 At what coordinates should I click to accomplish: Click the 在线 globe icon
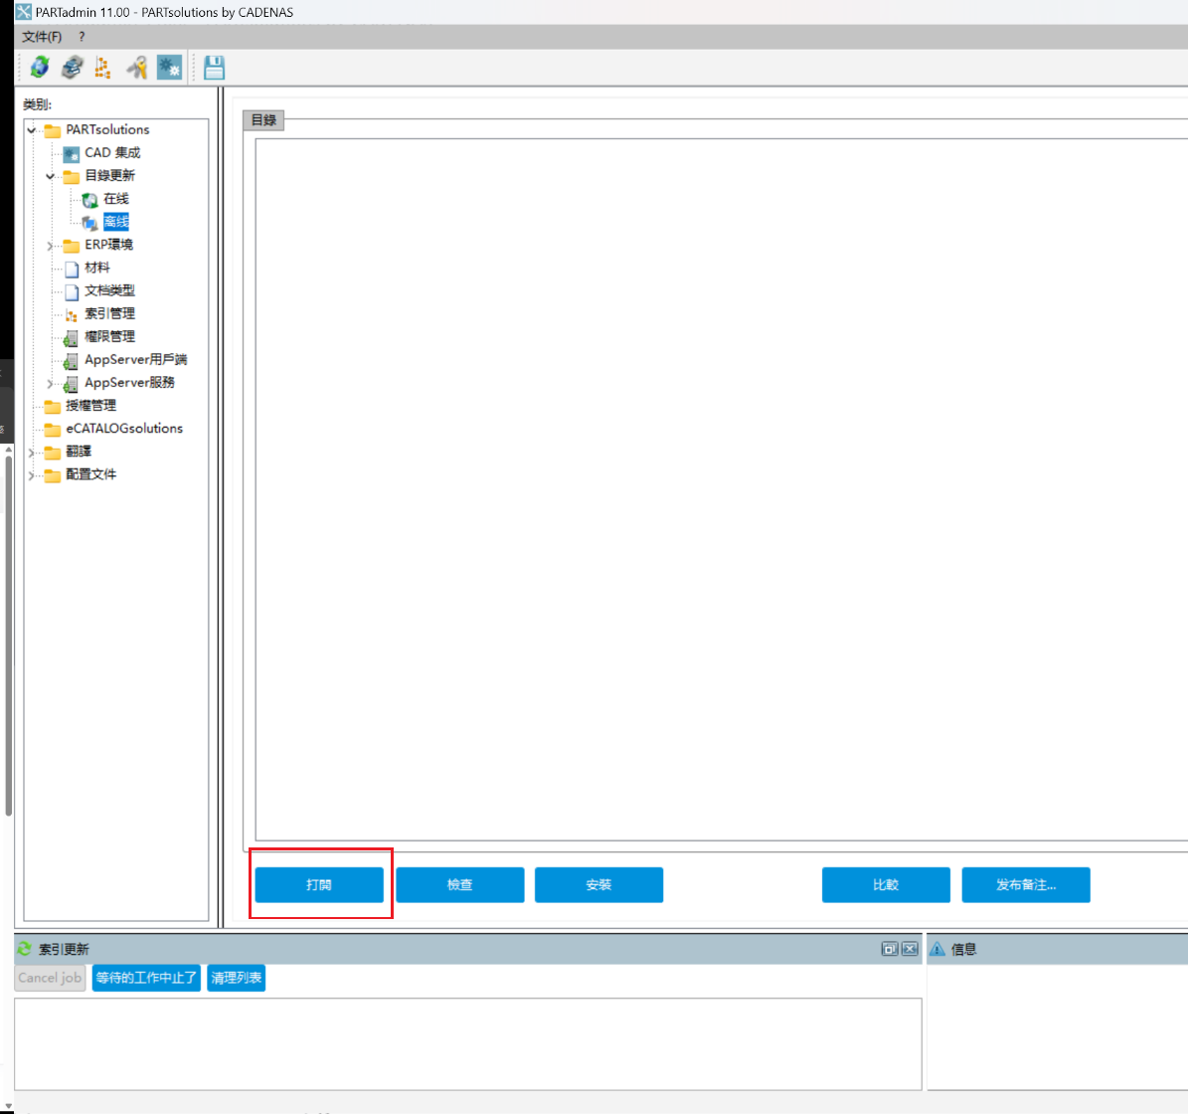[x=89, y=200]
